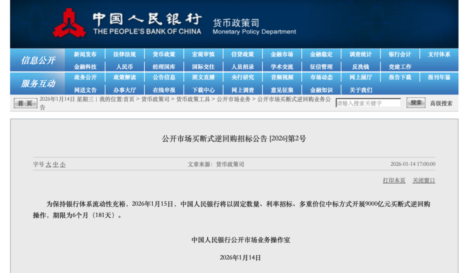Click the 搜索 search button
The image size is (467, 273).
pos(416,103)
